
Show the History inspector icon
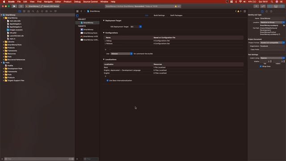[x=267, y=11]
